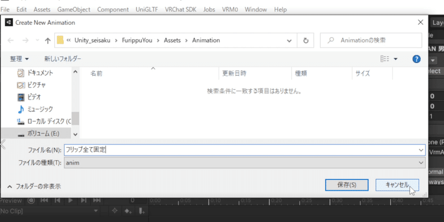Viewport: 444px width, 222px height.
Task: Toggle the animation record button
Action: 31,200
